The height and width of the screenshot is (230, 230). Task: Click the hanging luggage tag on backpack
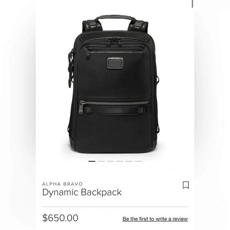71,68
